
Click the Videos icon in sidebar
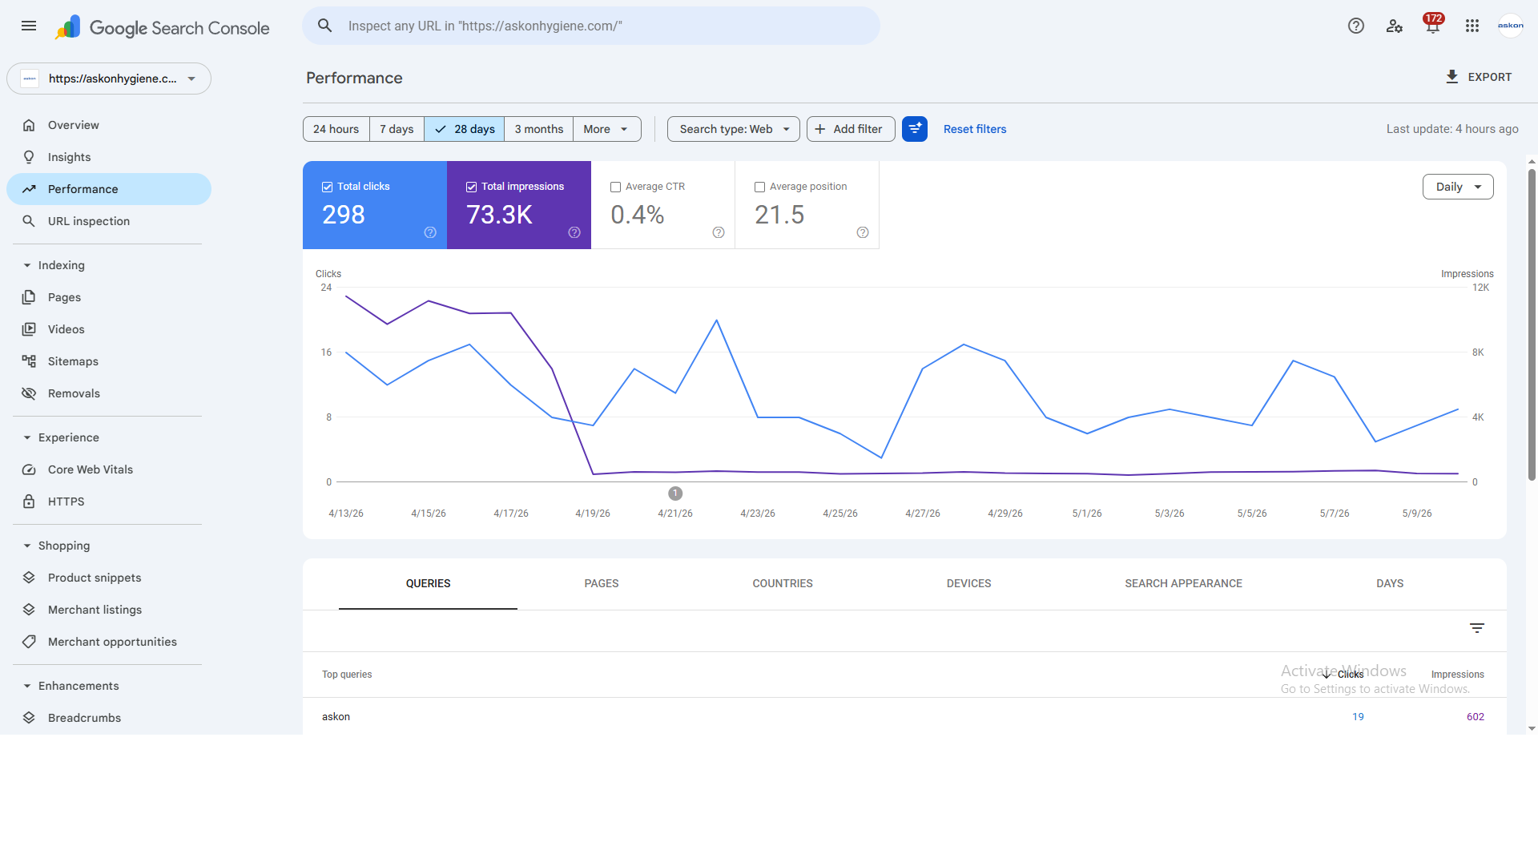coord(29,329)
